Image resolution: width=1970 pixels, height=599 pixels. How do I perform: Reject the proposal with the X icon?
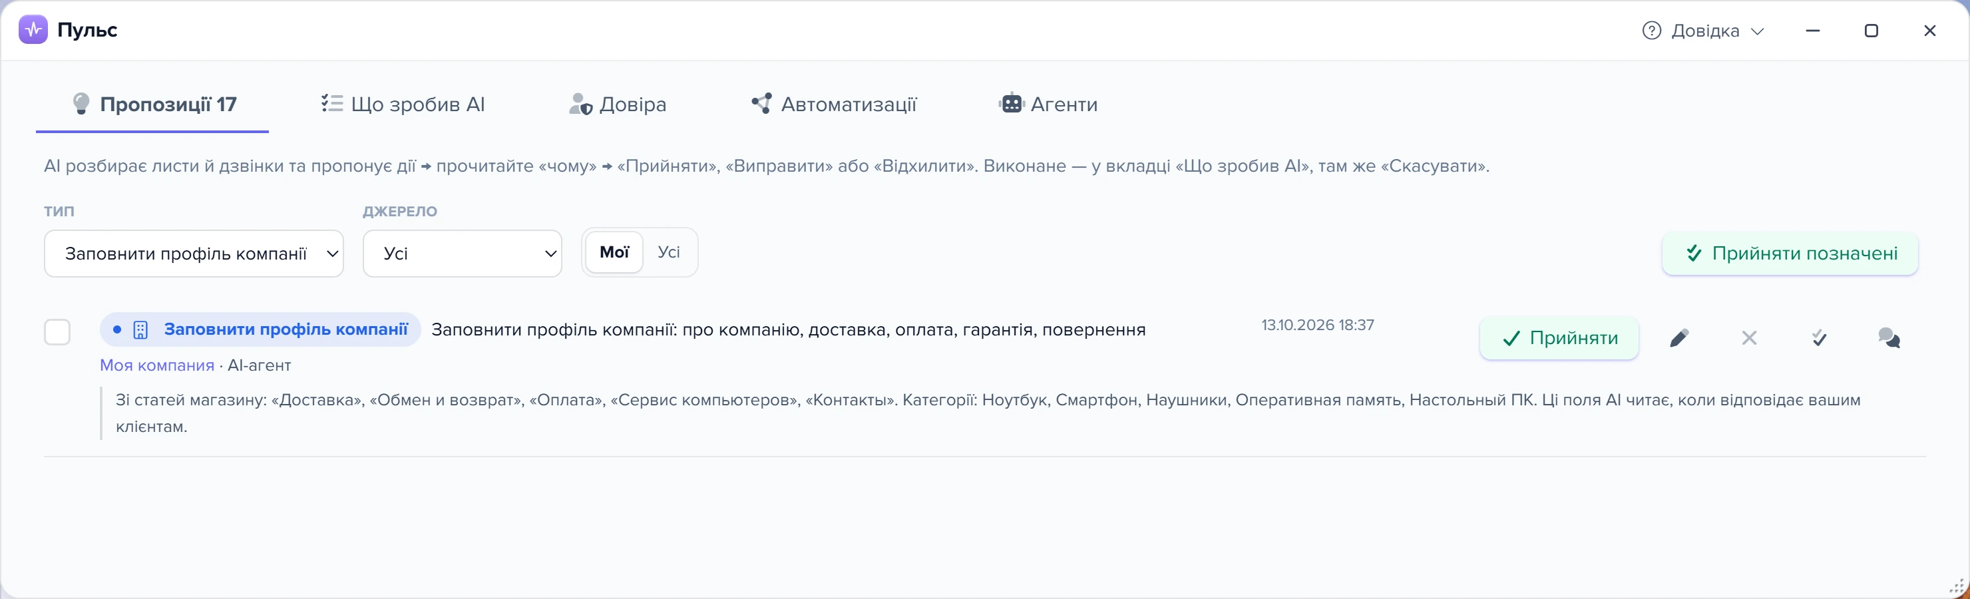pyautogui.click(x=1749, y=338)
